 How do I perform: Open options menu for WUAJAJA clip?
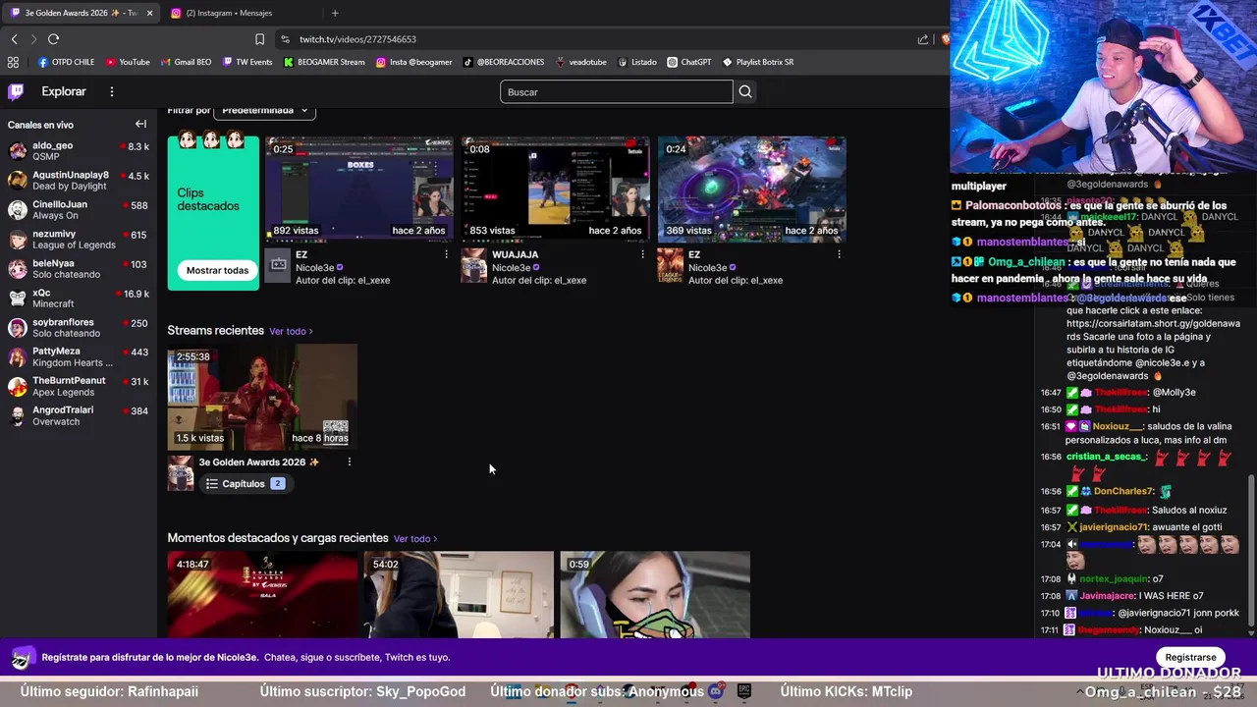point(642,254)
